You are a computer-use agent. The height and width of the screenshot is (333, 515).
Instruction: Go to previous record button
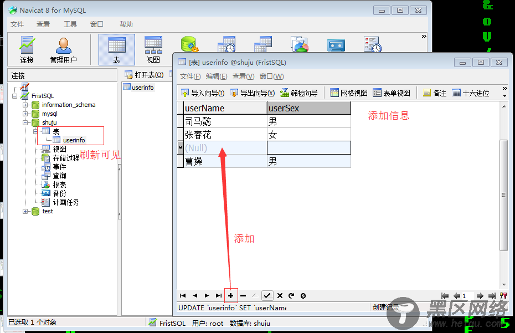tap(195, 295)
